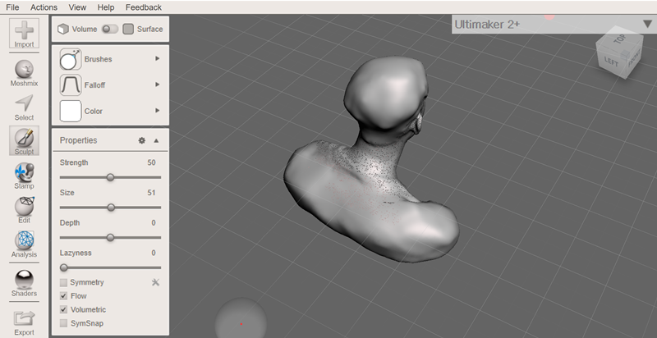Expand the Color flyout arrow

point(158,111)
